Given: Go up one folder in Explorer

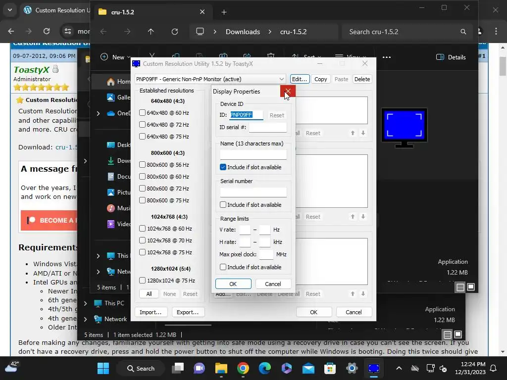Looking at the screenshot, I should [151, 32].
